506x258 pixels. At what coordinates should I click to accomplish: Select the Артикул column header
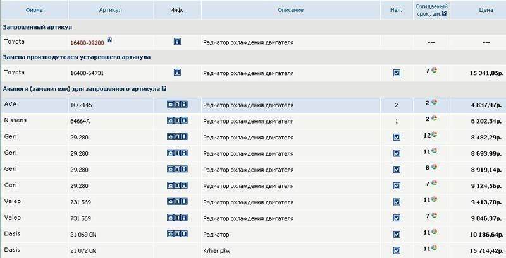pyautogui.click(x=109, y=11)
